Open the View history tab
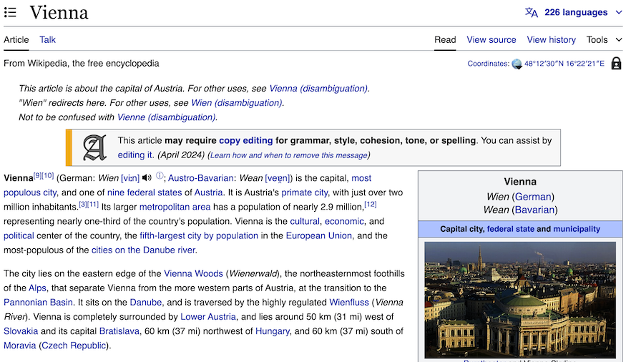The height and width of the screenshot is (362, 626). pyautogui.click(x=551, y=40)
